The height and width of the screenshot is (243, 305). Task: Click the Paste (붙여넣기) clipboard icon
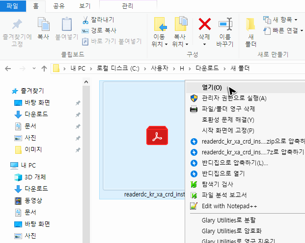click(x=67, y=24)
